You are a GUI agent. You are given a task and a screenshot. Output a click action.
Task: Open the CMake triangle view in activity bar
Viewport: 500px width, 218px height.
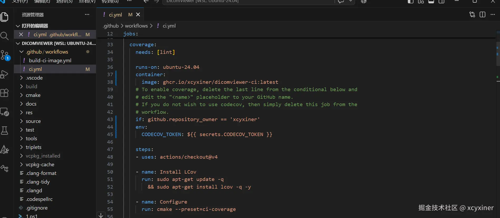pyautogui.click(x=5, y=149)
